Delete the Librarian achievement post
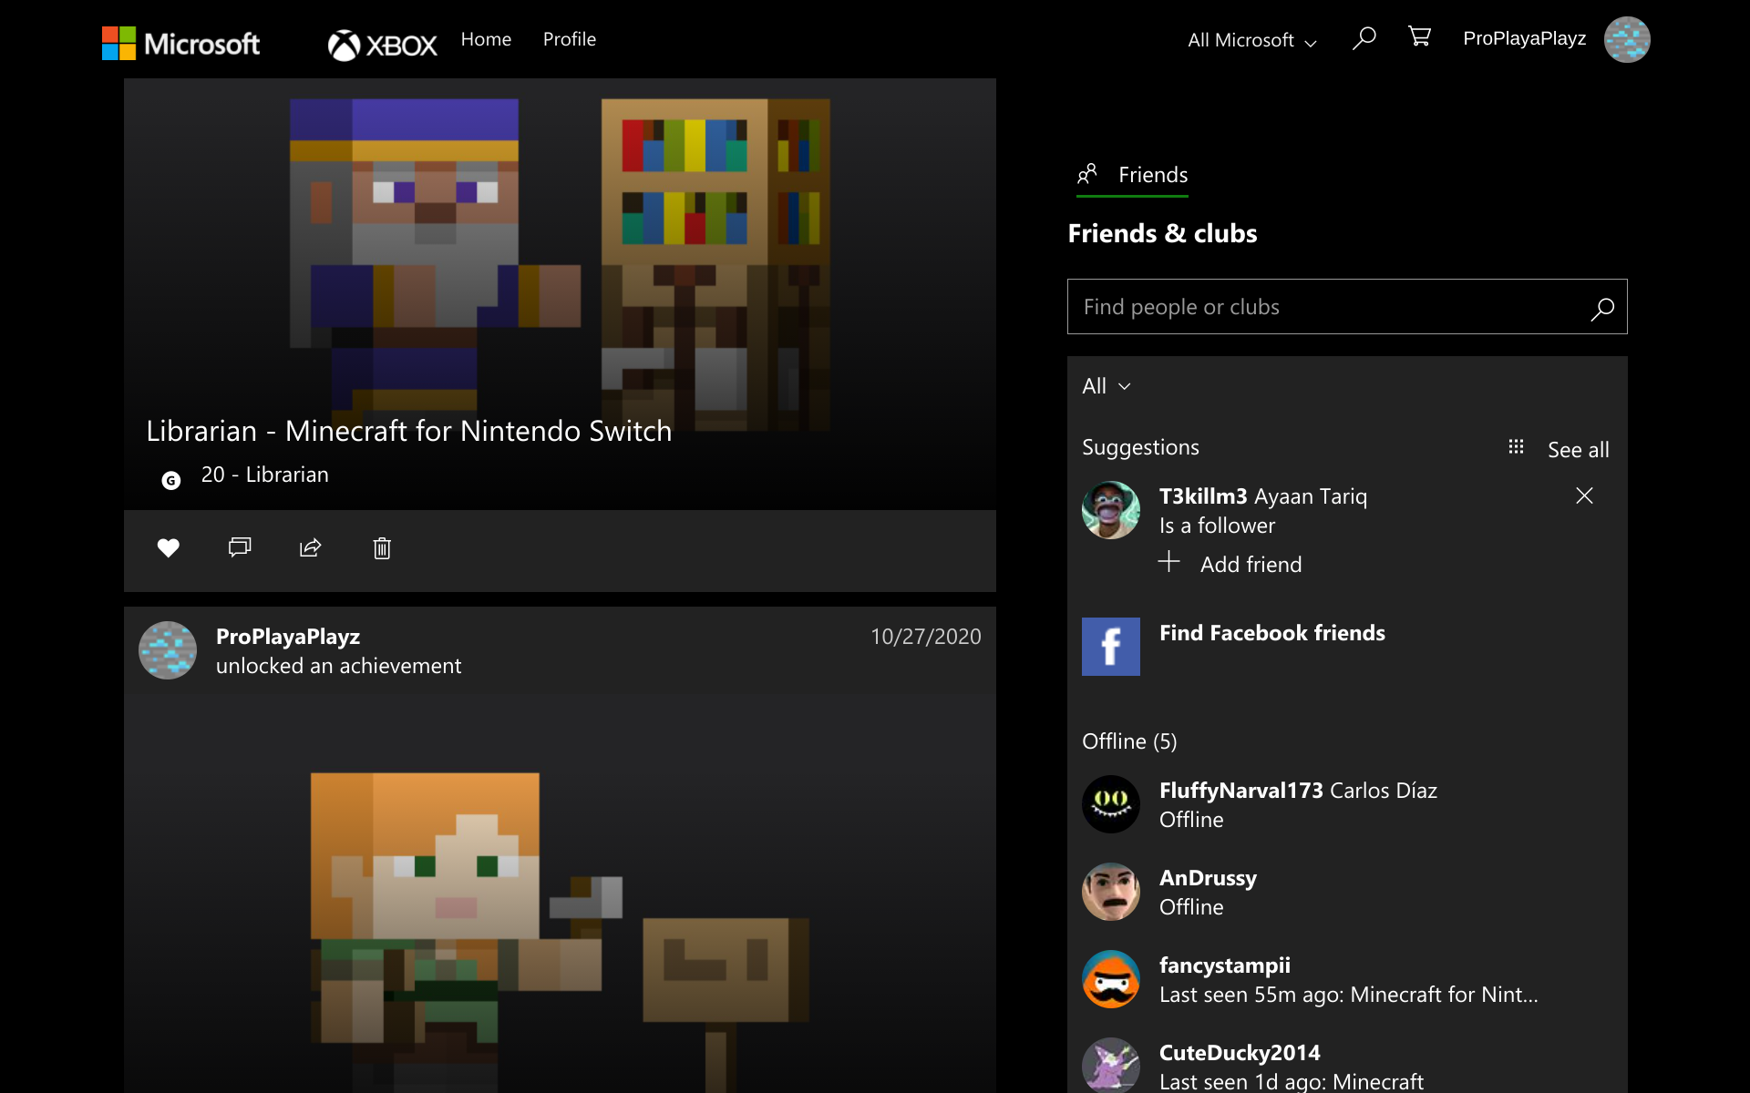The image size is (1750, 1093). [x=382, y=547]
